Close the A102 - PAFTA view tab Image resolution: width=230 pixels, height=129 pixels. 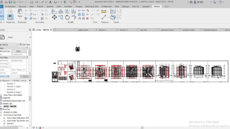click(x=51, y=30)
